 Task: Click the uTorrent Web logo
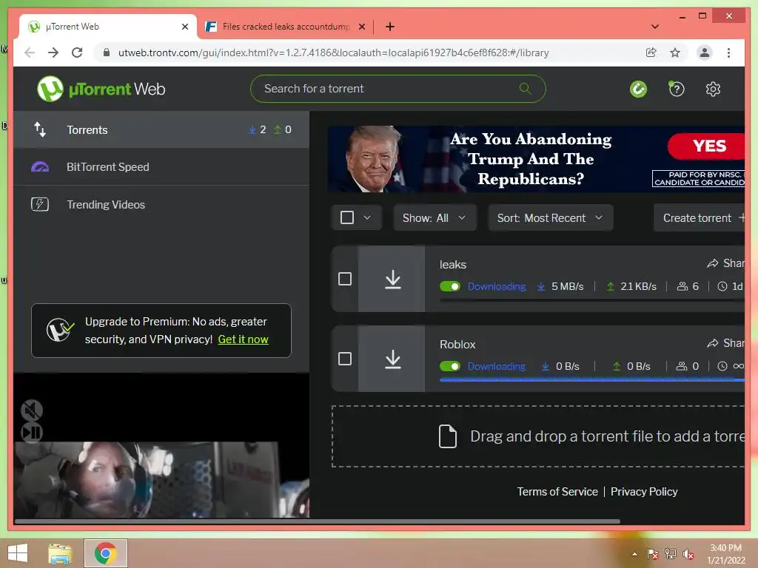(101, 89)
